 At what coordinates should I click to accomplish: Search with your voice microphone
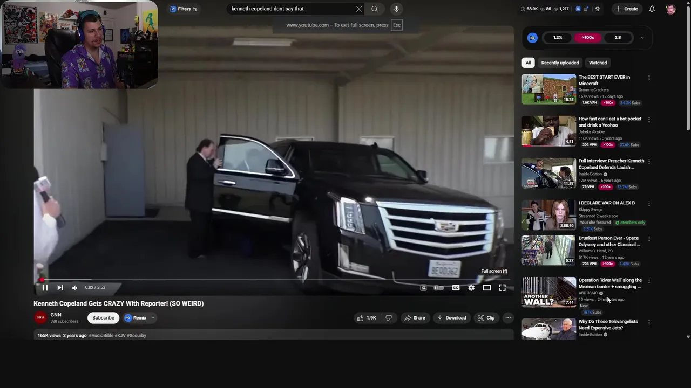click(x=396, y=9)
